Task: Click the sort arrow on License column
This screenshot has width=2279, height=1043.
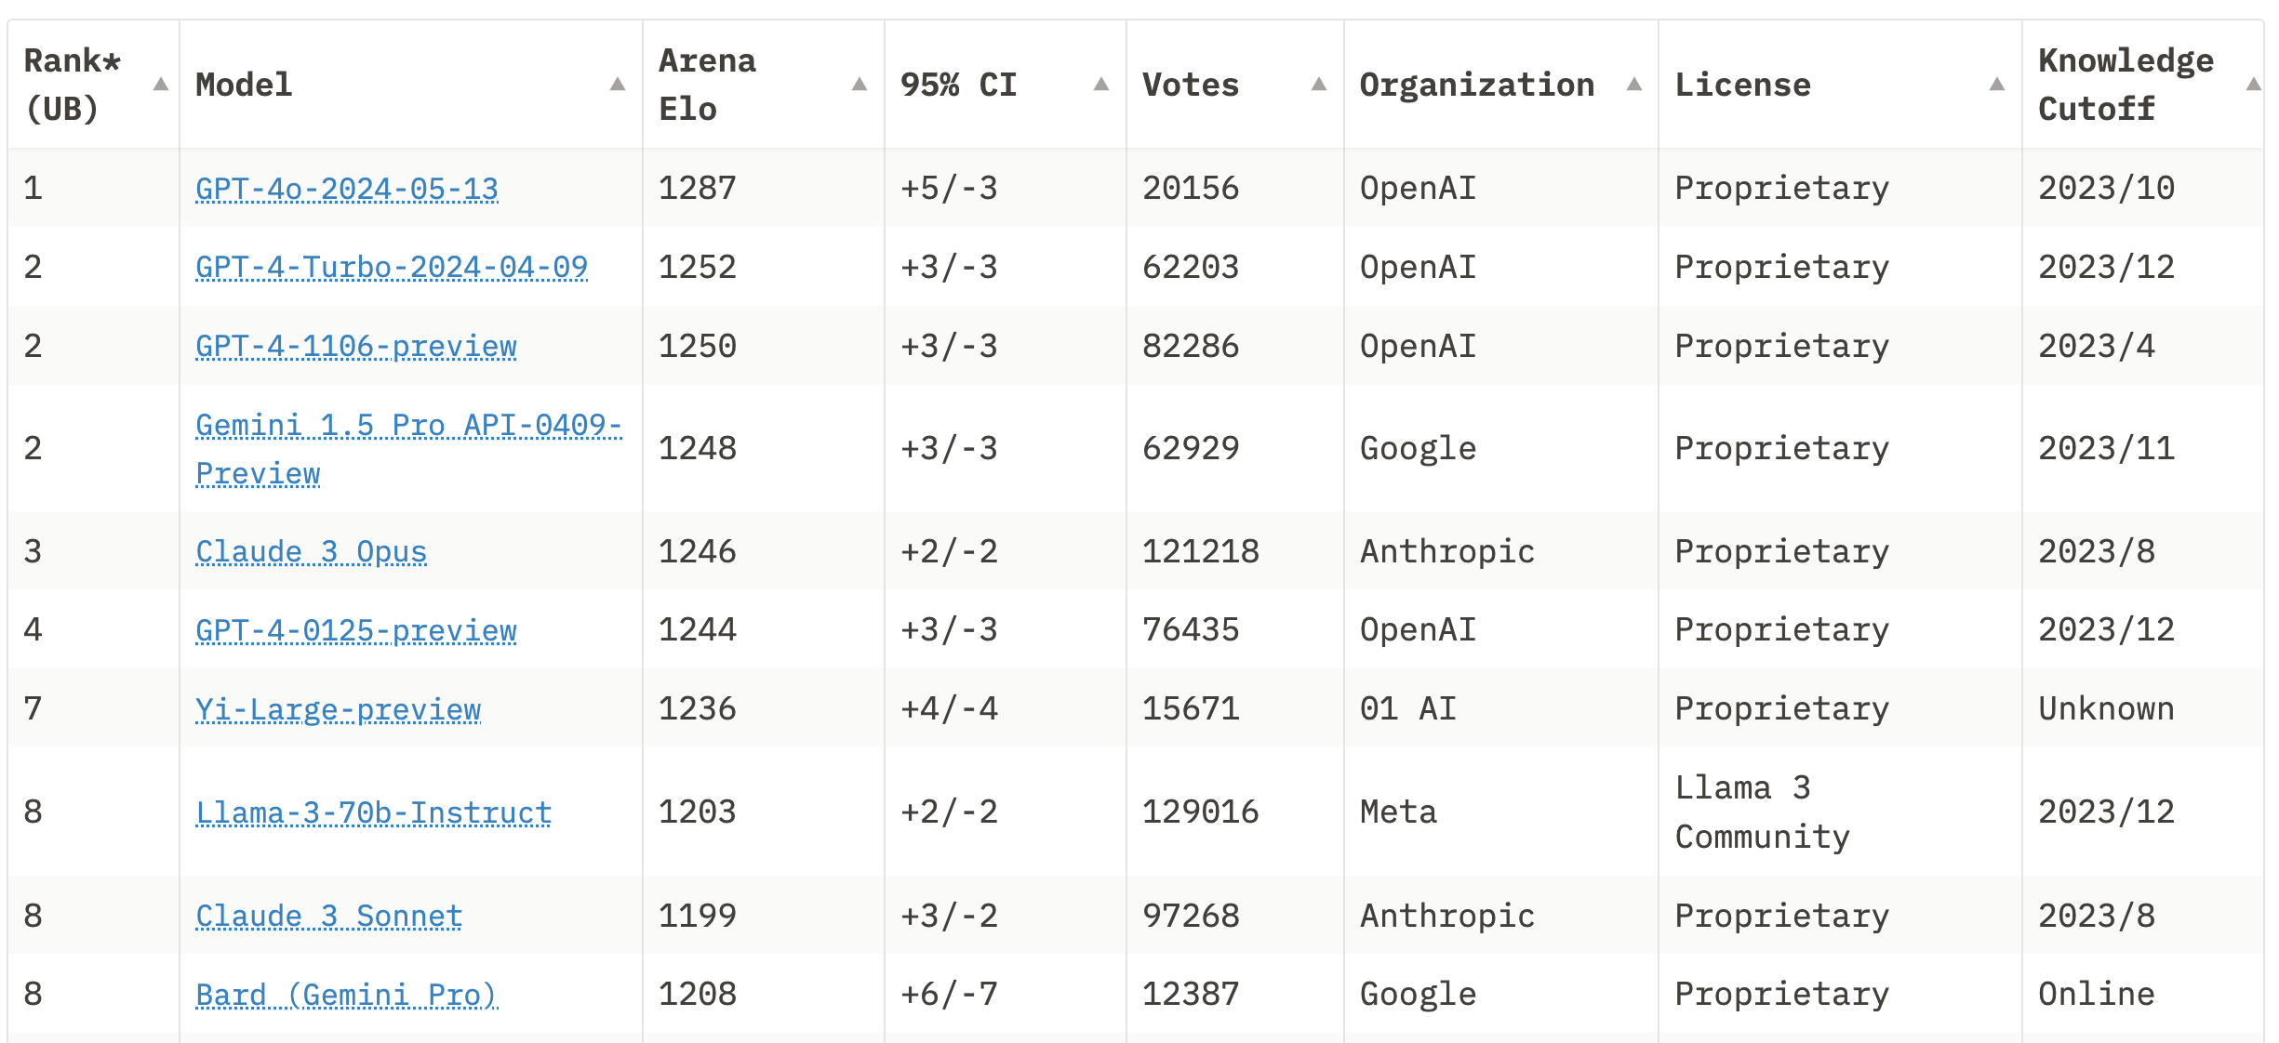Action: [1996, 84]
